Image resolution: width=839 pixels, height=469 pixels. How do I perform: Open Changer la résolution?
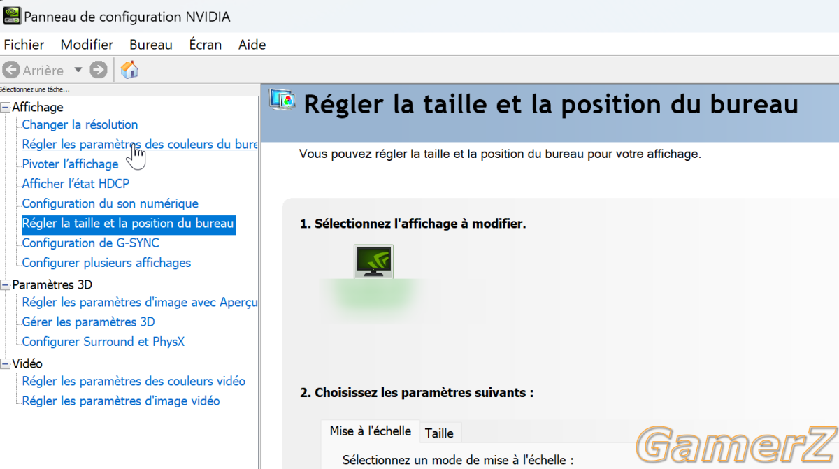coord(80,124)
